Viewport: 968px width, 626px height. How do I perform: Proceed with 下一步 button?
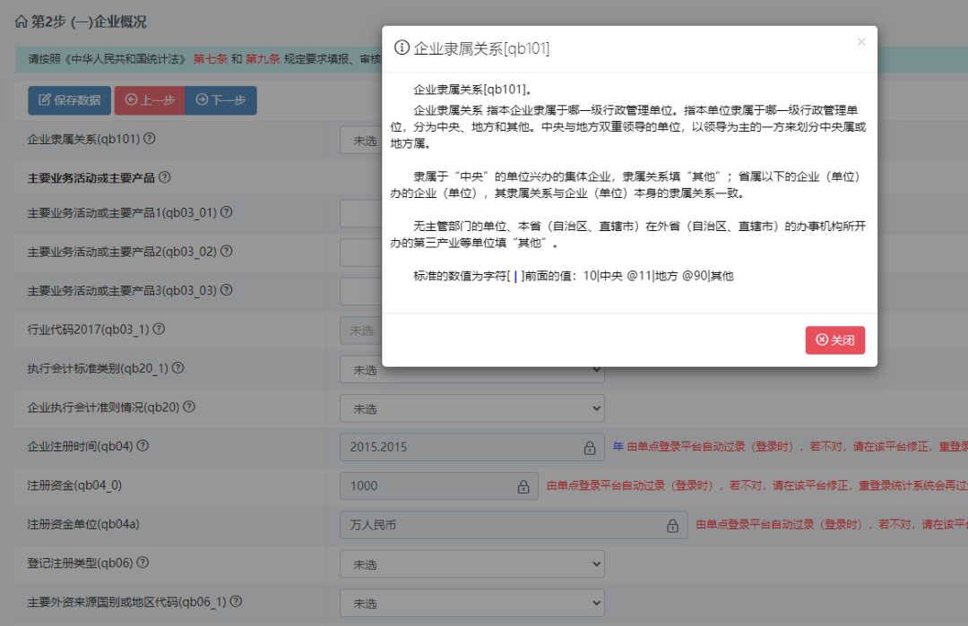click(221, 100)
